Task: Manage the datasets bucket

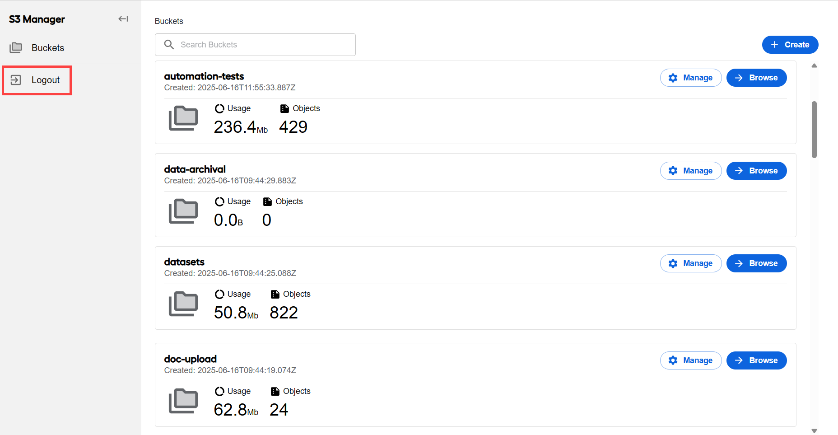Action: pos(691,263)
